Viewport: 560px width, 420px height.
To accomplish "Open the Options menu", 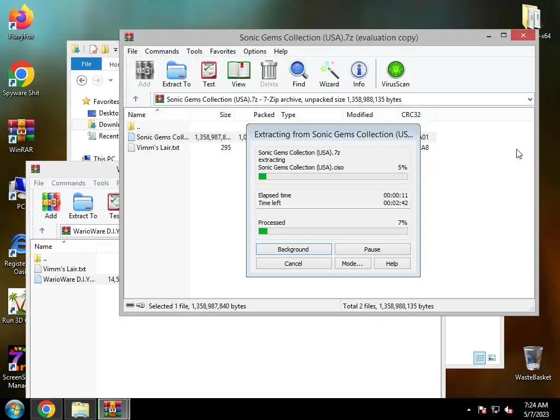I will [x=255, y=51].
